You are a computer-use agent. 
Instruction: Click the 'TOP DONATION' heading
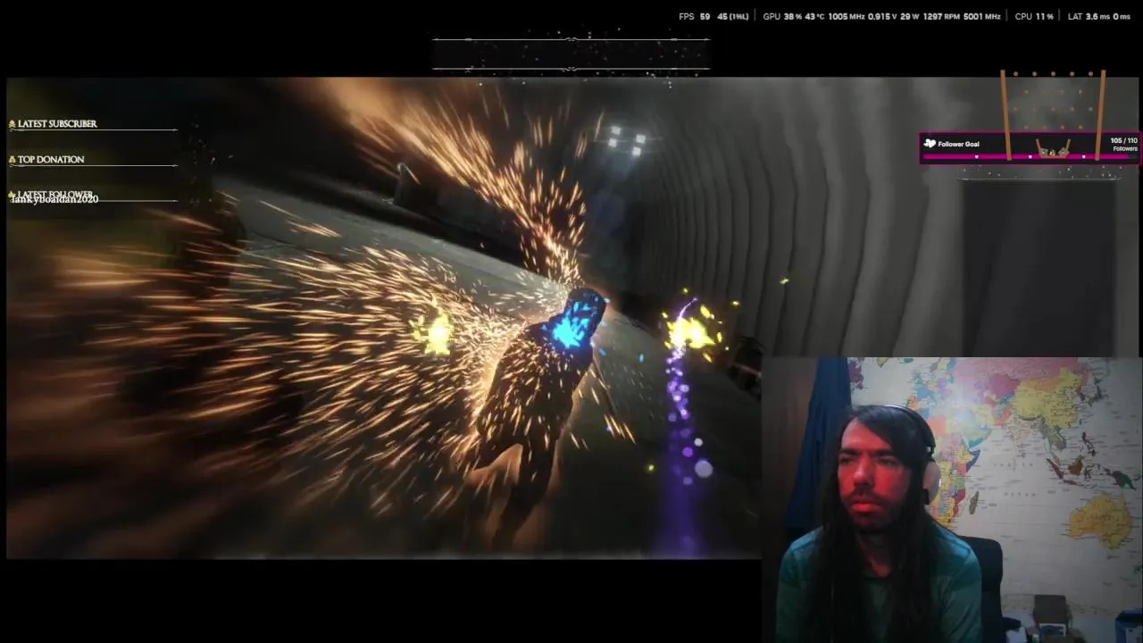[x=51, y=160]
